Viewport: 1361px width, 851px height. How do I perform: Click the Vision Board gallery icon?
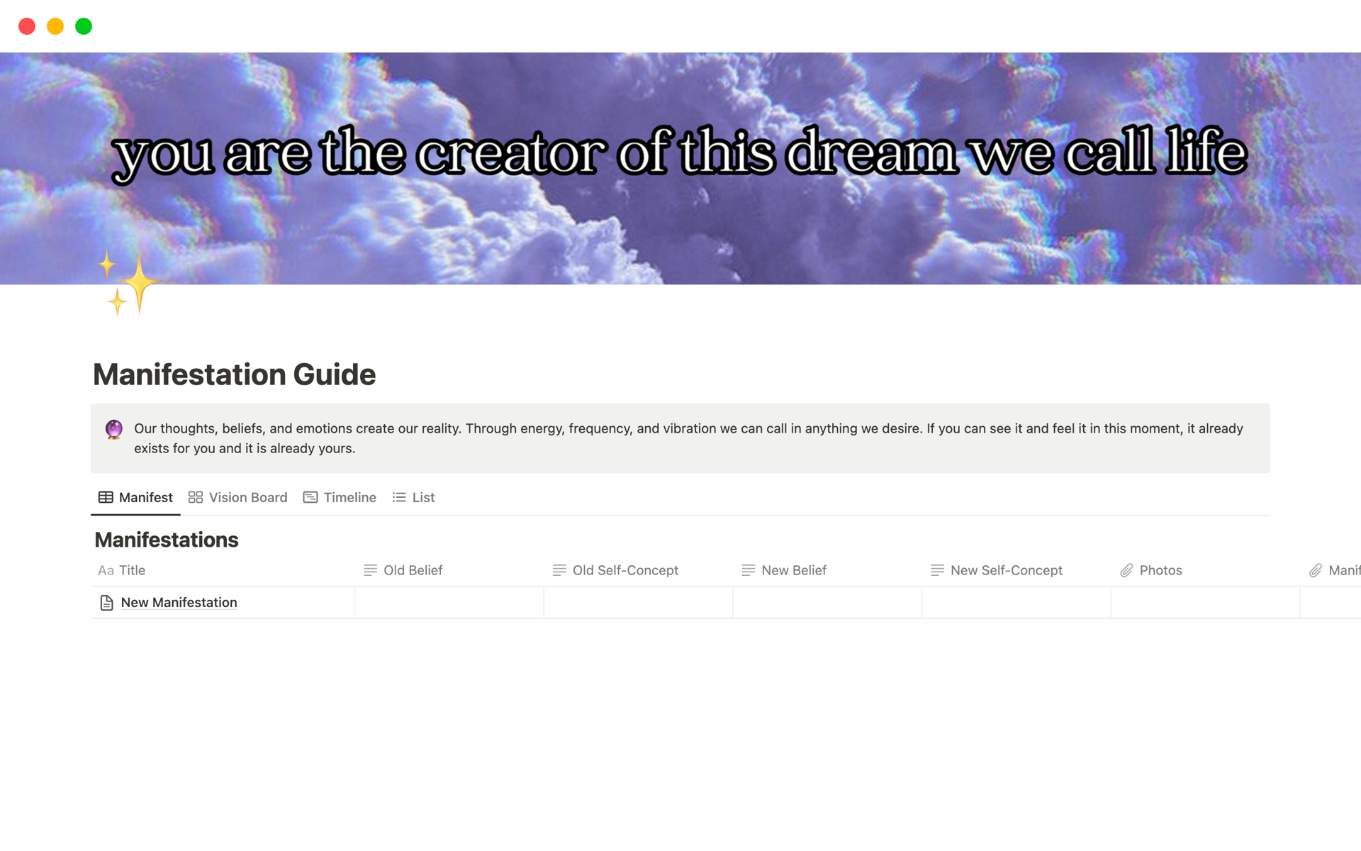click(195, 497)
